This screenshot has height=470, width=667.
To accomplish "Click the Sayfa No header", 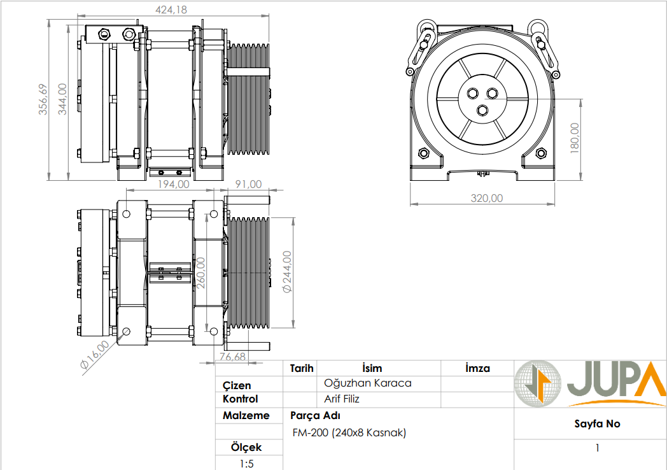I will click(x=596, y=424).
